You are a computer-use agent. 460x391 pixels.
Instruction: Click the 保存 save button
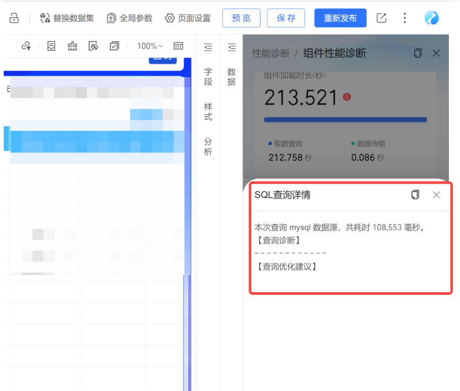(x=286, y=18)
